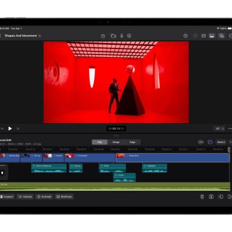Select the Edge selection mode tab
The width and height of the screenshot is (232, 232).
pyautogui.click(x=132, y=142)
